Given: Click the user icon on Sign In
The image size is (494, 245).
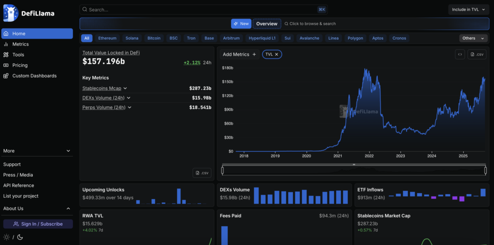Looking at the screenshot, I should coord(16,224).
